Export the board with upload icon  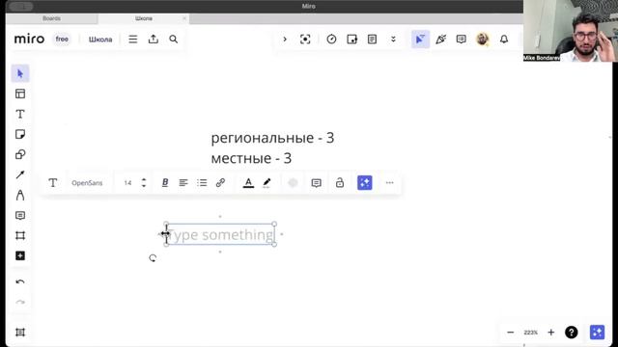pyautogui.click(x=154, y=39)
